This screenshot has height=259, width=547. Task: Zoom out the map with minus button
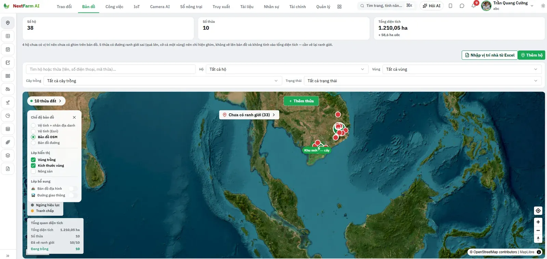(x=538, y=230)
